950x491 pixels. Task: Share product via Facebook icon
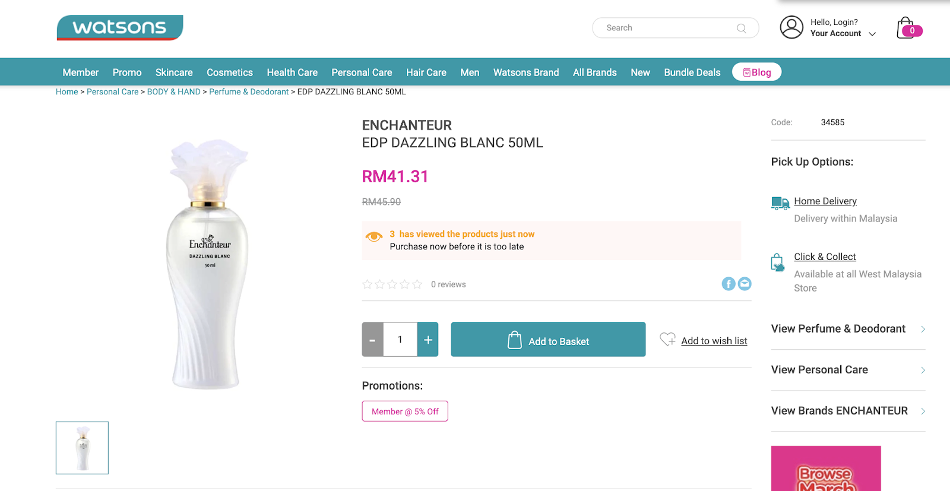pos(729,284)
